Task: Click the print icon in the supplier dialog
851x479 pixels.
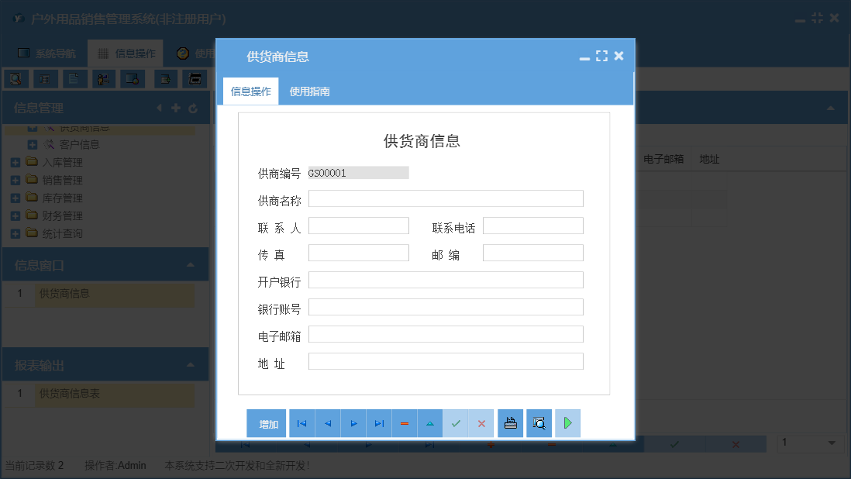Action: click(509, 423)
